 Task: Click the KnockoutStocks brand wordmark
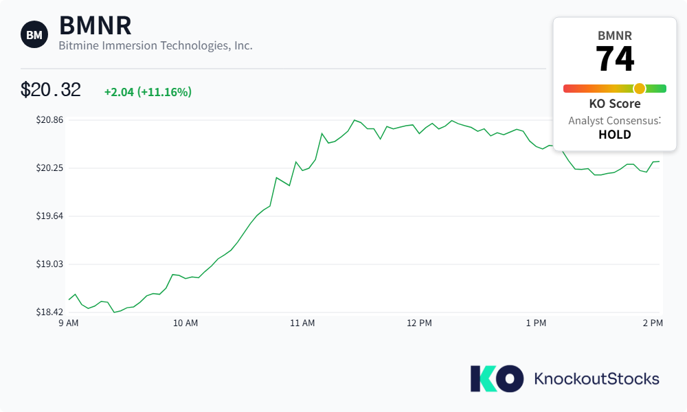[597, 379]
